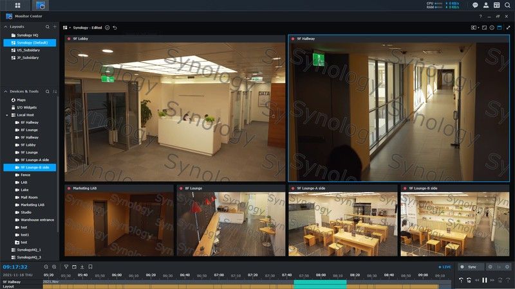The height and width of the screenshot is (289, 515).
Task: Revert layout changes with undo arrow
Action: tap(115, 28)
